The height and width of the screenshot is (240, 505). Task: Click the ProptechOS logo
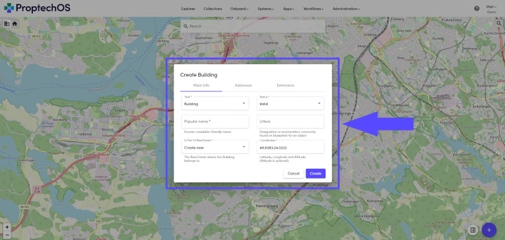click(x=37, y=8)
